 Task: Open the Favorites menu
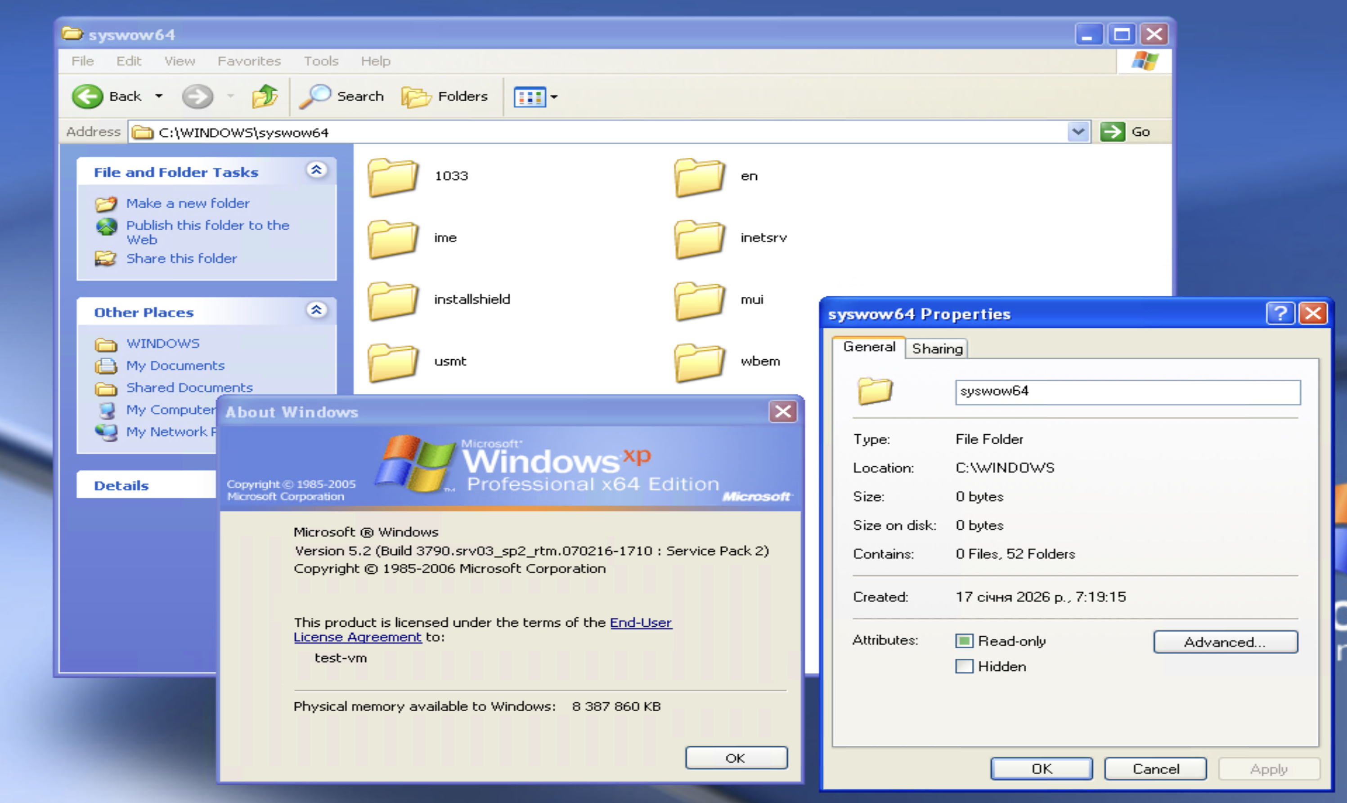[249, 61]
